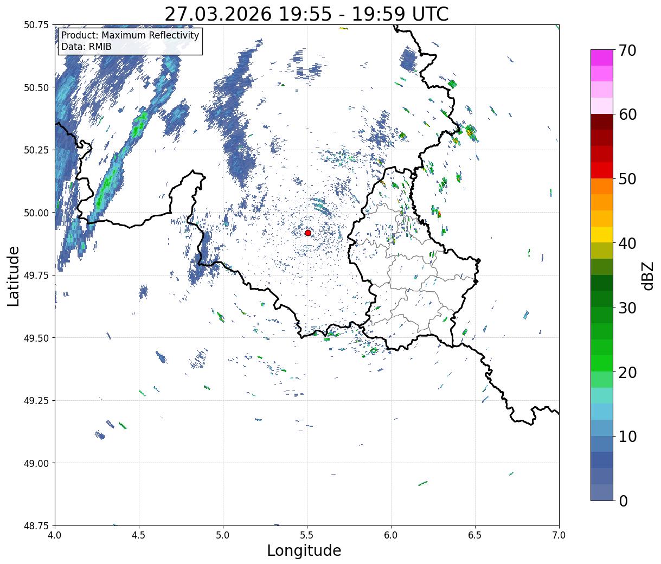
Task: Click the latitude tick label 49.75
Action: [36, 275]
